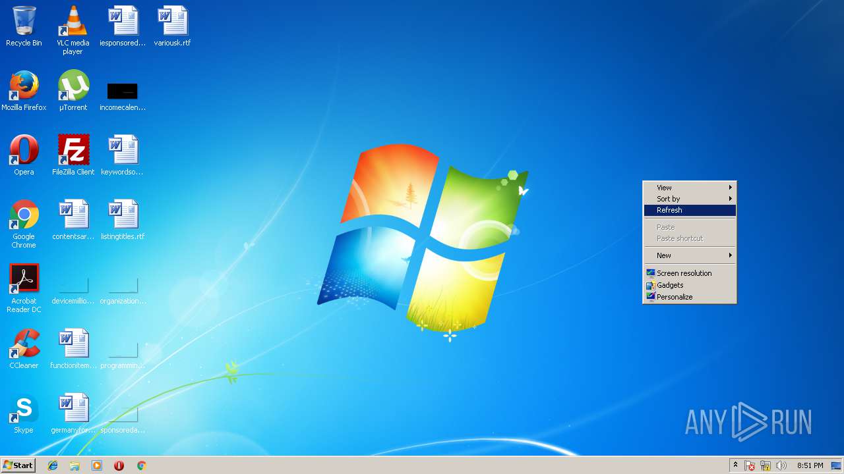This screenshot has width=844, height=474.
Task: Launch Chrome from the taskbar
Action: point(141,465)
